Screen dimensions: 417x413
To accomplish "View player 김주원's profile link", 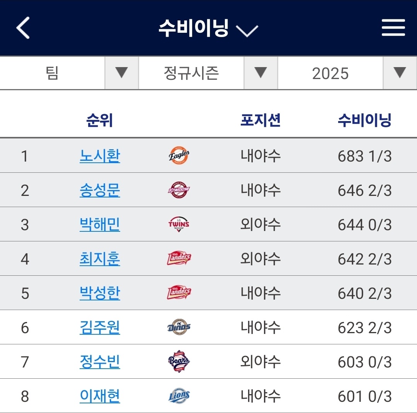I will pyautogui.click(x=100, y=328).
